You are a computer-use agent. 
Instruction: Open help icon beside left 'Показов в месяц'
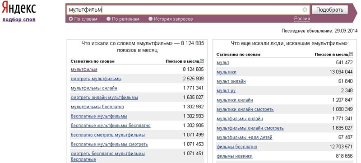tap(202, 61)
